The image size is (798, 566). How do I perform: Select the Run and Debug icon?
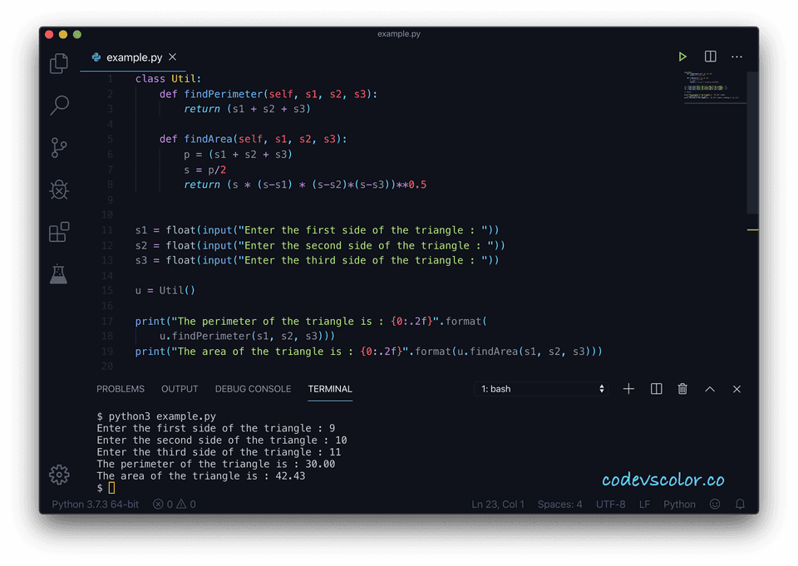pyautogui.click(x=58, y=189)
